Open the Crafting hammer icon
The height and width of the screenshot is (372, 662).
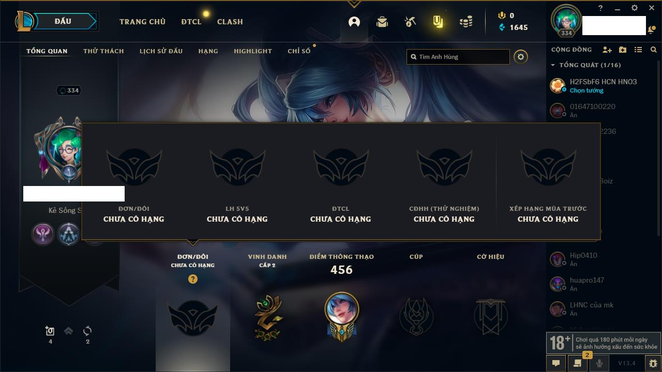point(410,22)
